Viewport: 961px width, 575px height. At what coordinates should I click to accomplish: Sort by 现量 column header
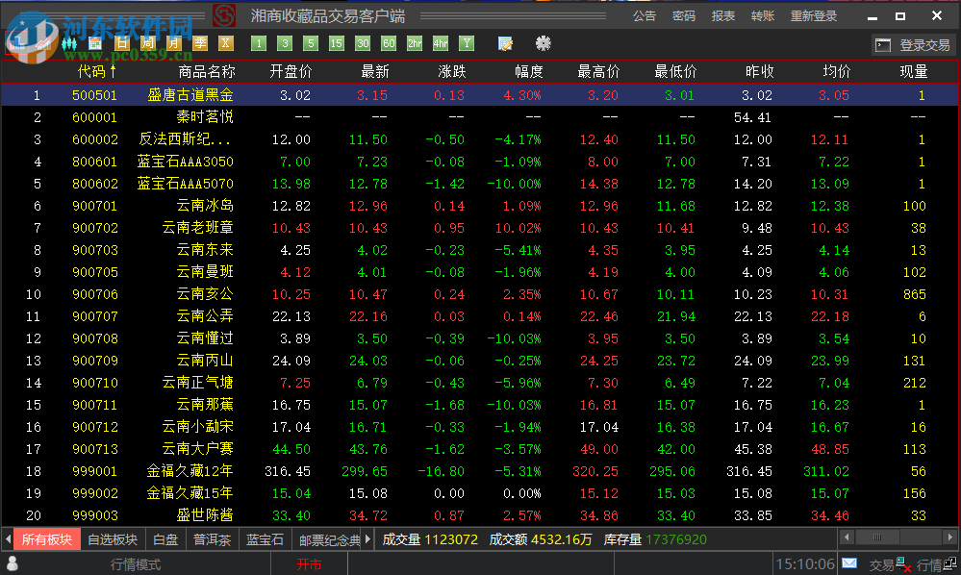pyautogui.click(x=914, y=72)
